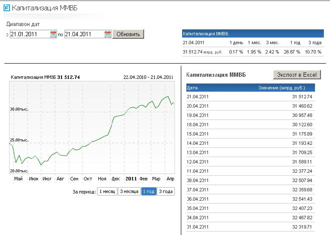Select the 1 год period button
This screenshot has height=235, width=330.
(x=148, y=191)
